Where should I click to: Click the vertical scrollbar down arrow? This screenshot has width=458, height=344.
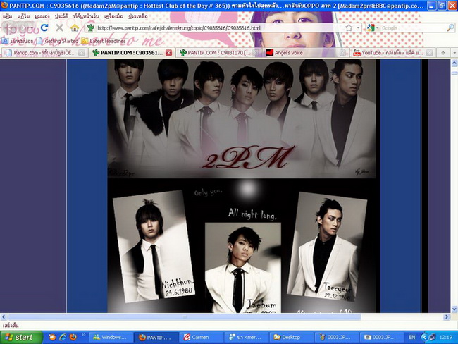pyautogui.click(x=454, y=309)
